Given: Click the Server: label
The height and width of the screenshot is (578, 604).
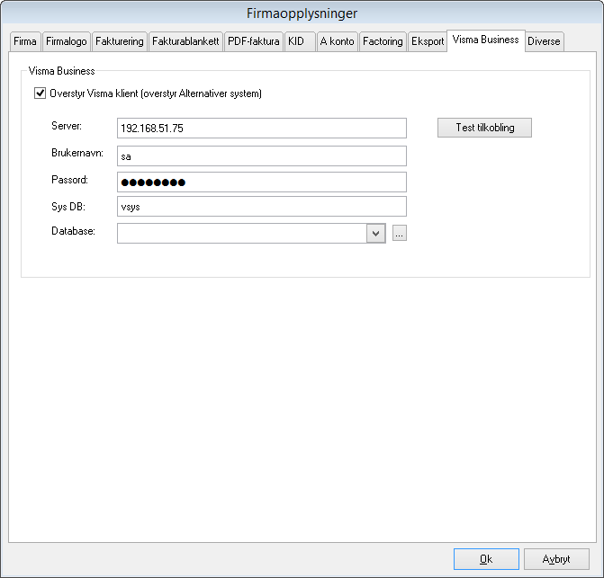Looking at the screenshot, I should tap(67, 126).
